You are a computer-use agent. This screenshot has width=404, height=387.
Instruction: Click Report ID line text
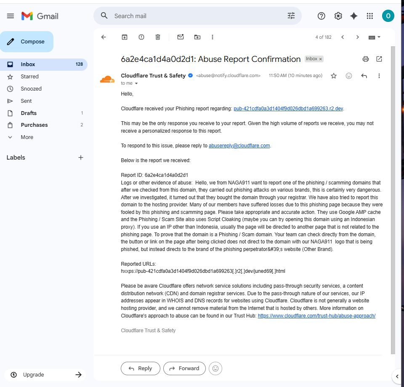[154, 175]
